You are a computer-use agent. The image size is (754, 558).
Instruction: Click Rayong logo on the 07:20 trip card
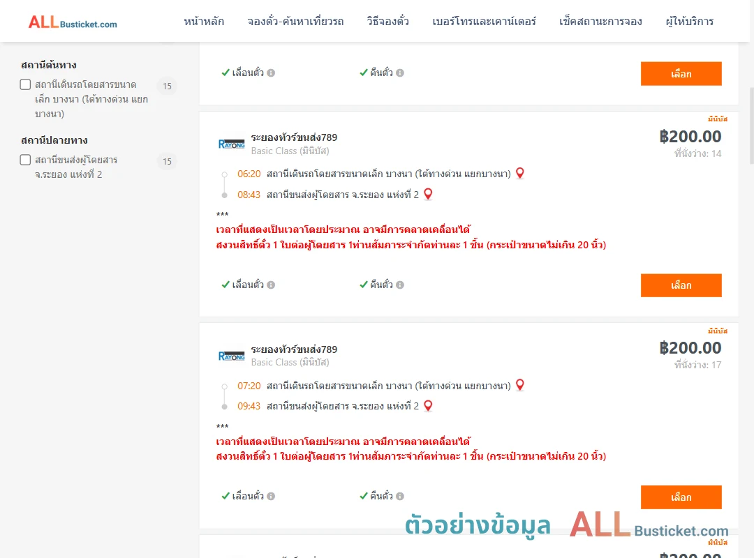[x=231, y=356]
